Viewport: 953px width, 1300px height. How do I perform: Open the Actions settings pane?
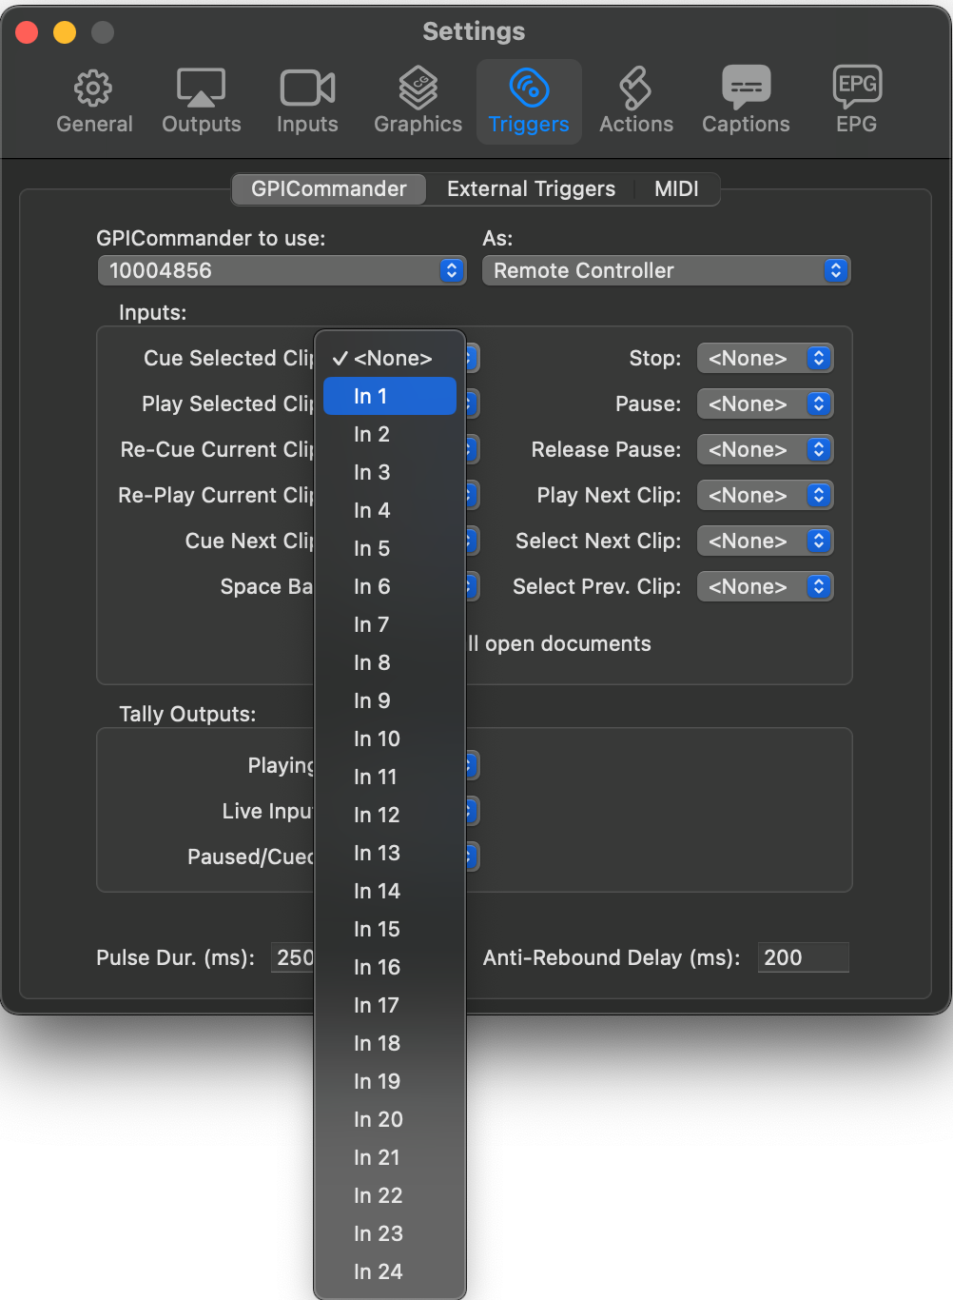(636, 102)
